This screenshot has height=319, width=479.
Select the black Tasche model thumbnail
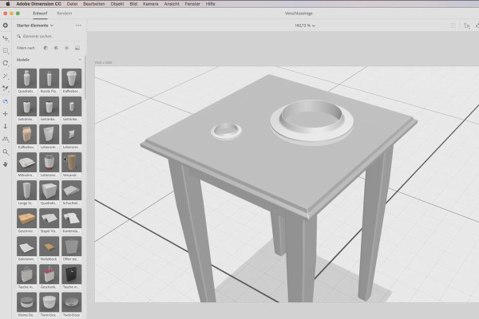point(72,274)
